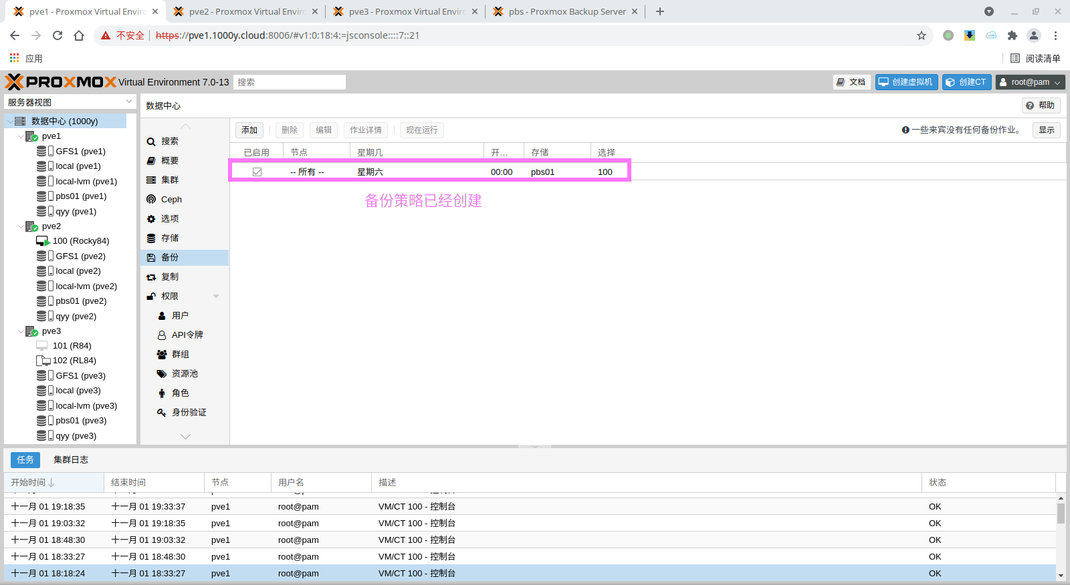Select the 102 (RL84) template icon
The width and height of the screenshot is (1070, 585).
coord(43,361)
